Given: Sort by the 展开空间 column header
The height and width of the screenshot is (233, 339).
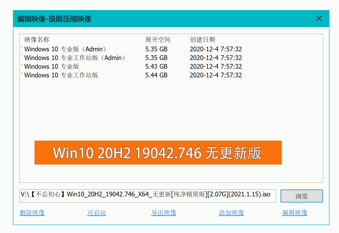Looking at the screenshot, I should (166, 40).
